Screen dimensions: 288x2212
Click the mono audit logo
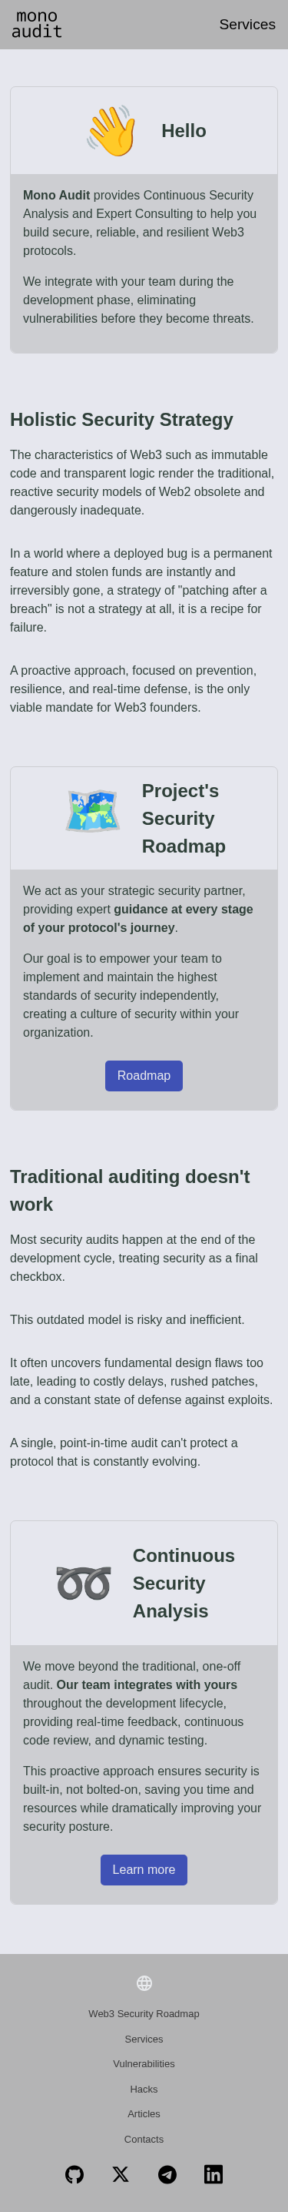[x=37, y=24]
